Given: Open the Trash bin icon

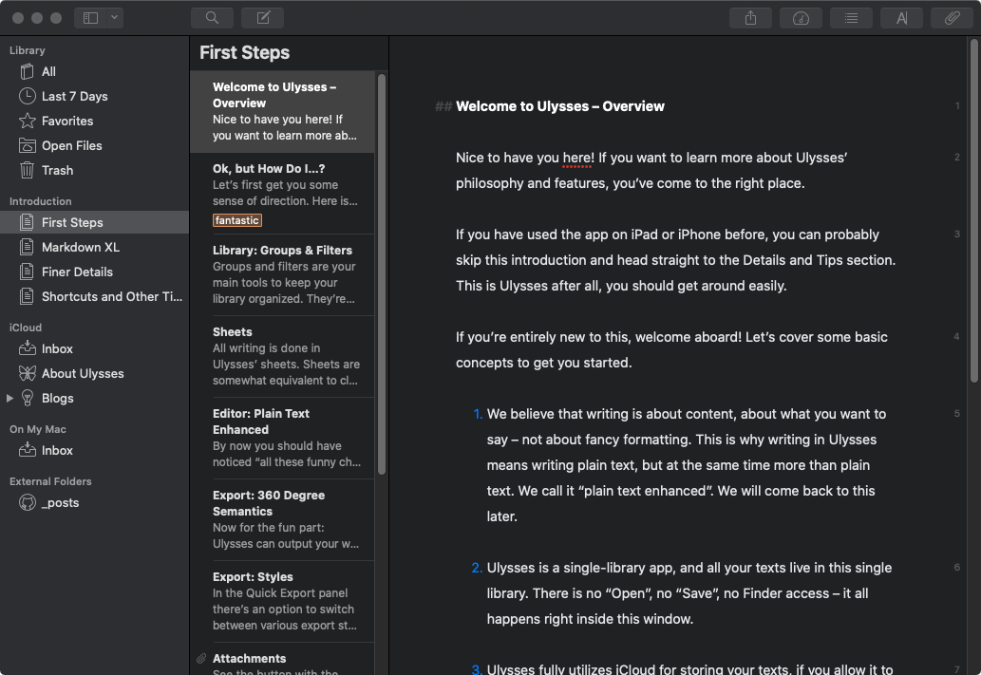Looking at the screenshot, I should coord(27,170).
